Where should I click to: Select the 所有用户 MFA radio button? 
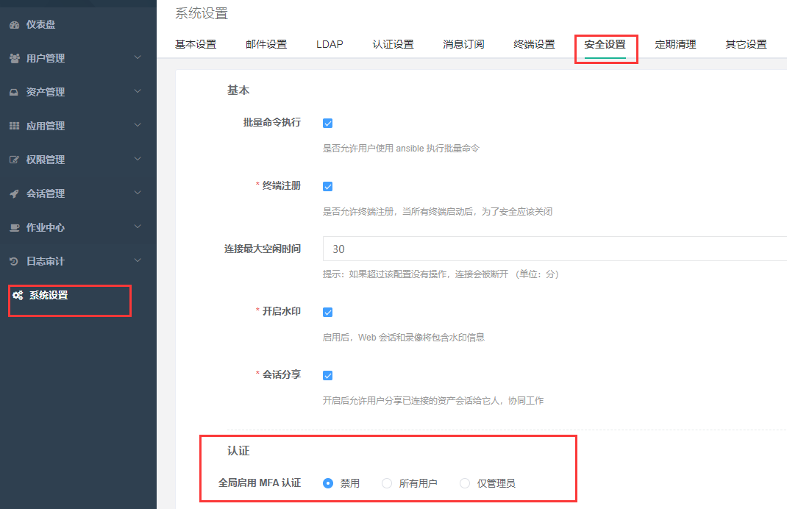(x=386, y=483)
